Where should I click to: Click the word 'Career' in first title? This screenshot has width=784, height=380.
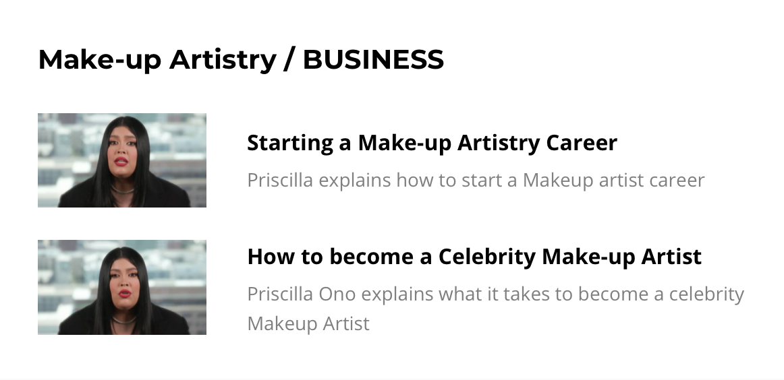582,143
